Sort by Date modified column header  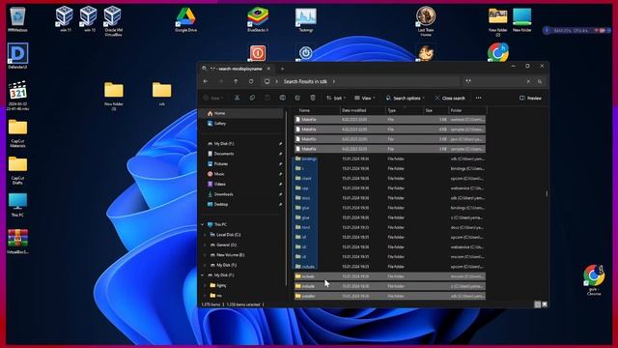pyautogui.click(x=363, y=110)
